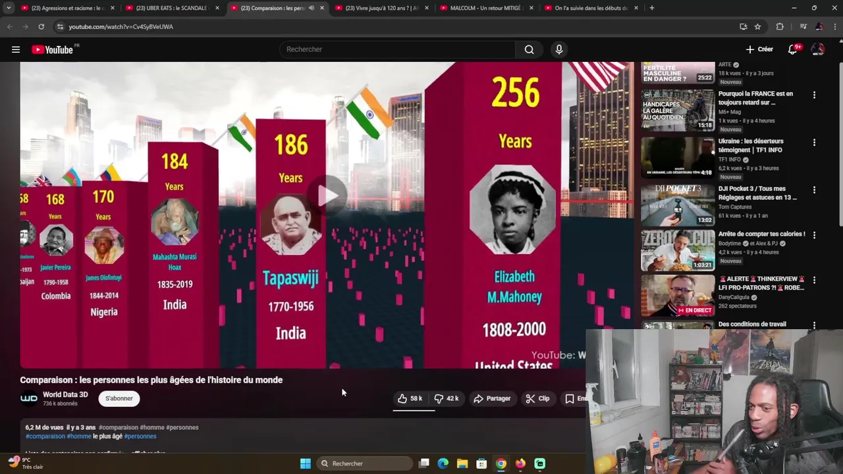Open the Arrête de compter calories thumbnail
This screenshot has width=843, height=474.
pyautogui.click(x=678, y=250)
